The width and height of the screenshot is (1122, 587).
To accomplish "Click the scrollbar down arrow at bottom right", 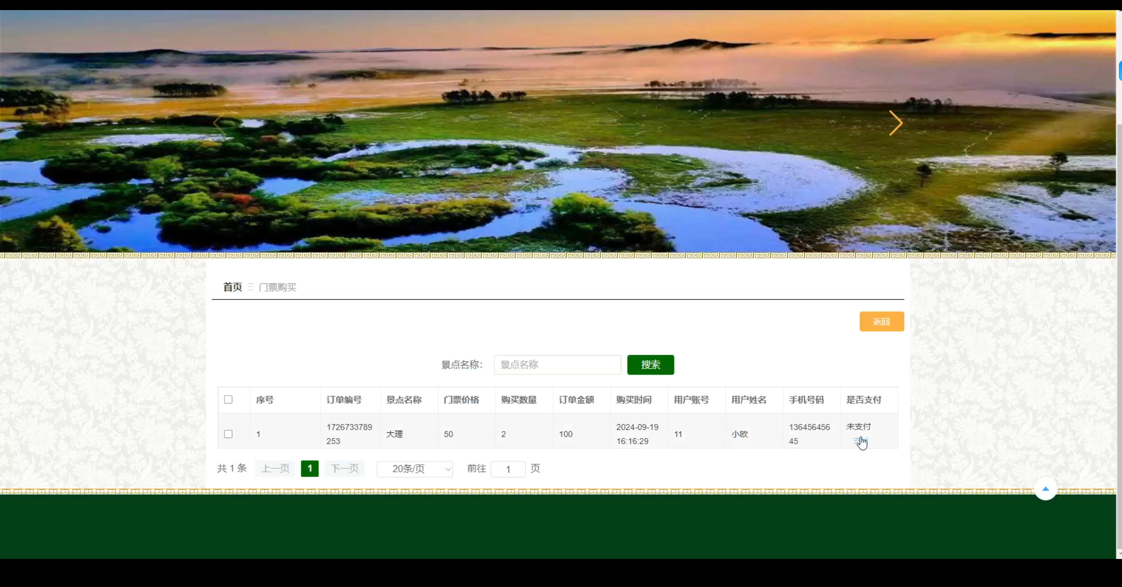I will pos(1118,553).
